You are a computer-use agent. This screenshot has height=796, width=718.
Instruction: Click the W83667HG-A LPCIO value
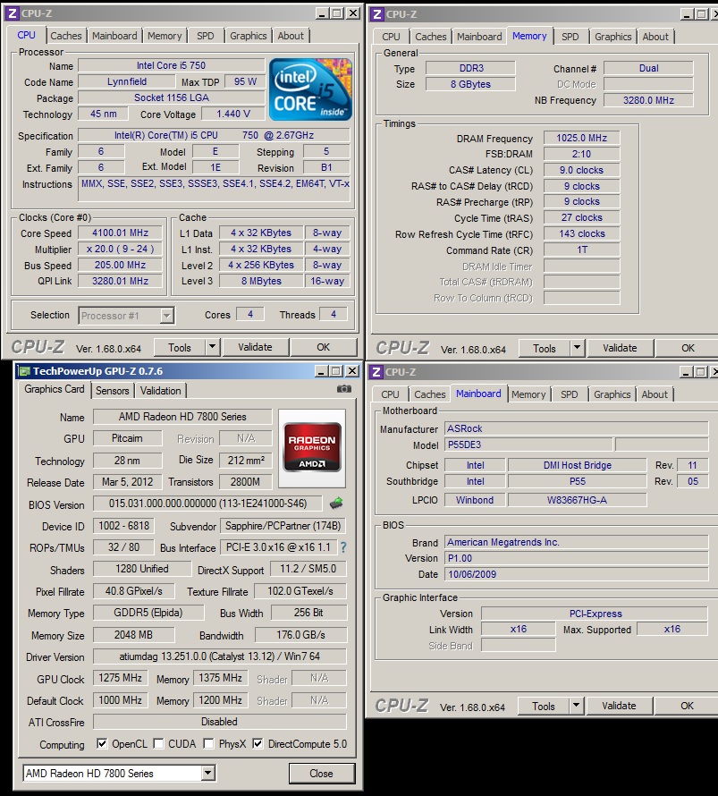577,500
